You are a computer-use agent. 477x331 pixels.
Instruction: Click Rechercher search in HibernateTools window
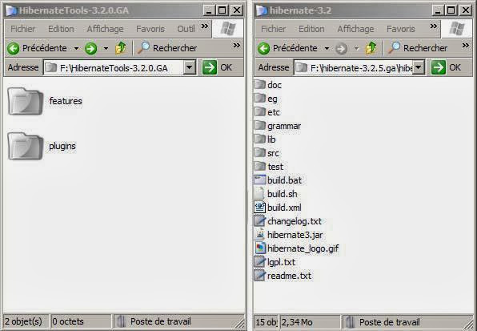click(x=167, y=48)
